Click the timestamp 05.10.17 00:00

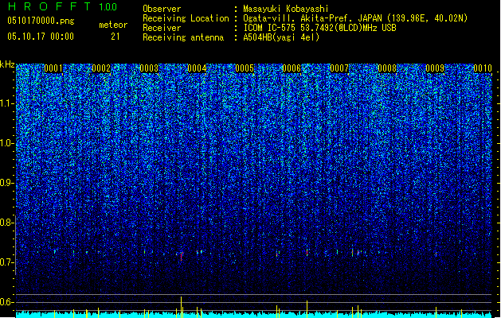41,37
